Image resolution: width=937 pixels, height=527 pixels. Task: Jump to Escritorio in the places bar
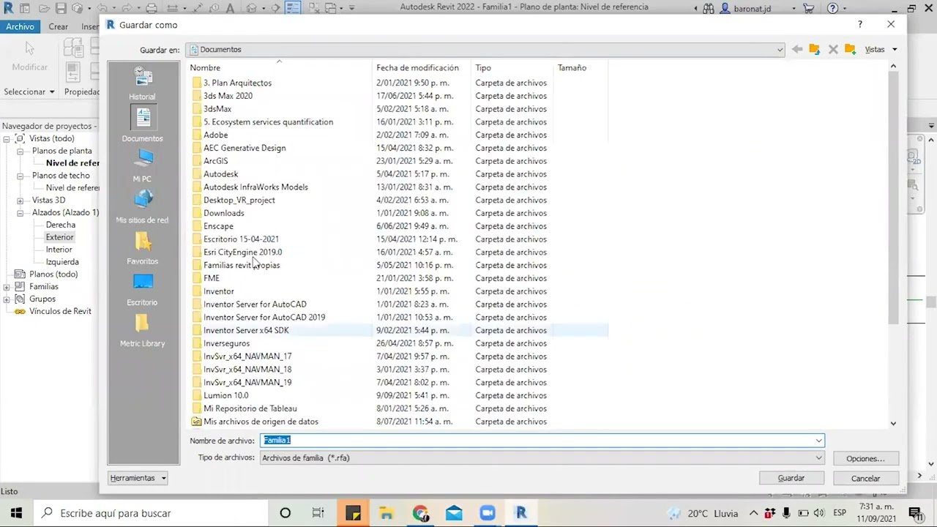tap(143, 290)
